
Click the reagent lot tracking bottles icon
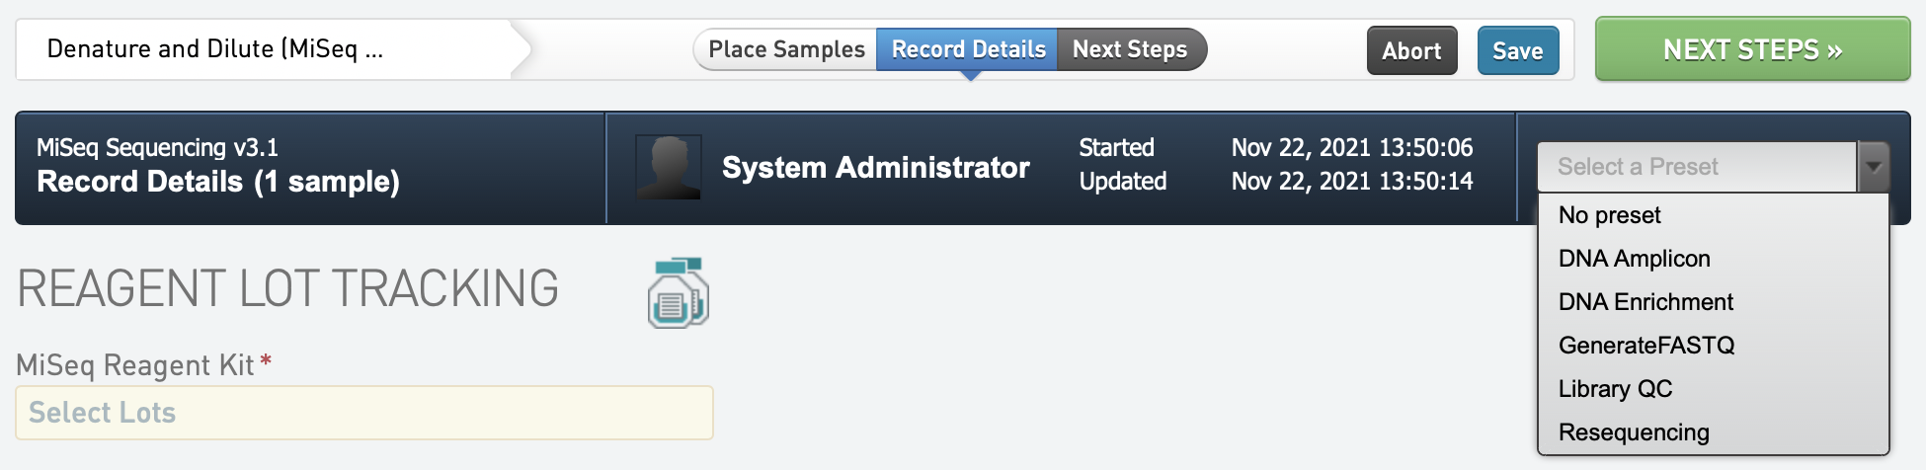tap(679, 293)
